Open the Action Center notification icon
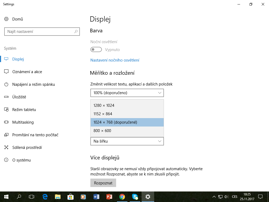The height and width of the screenshot is (202, 269). coord(260,197)
